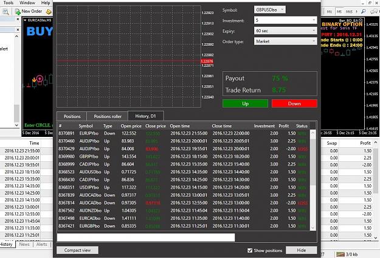Select history row 8369980 GBPJPYbo
The image size is (380, 258).
183,156
